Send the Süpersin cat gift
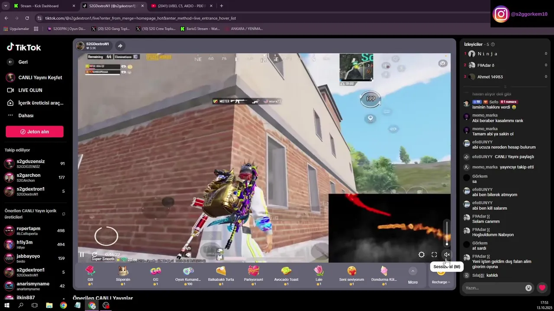Screen dimensions: 554x311 click(123, 276)
